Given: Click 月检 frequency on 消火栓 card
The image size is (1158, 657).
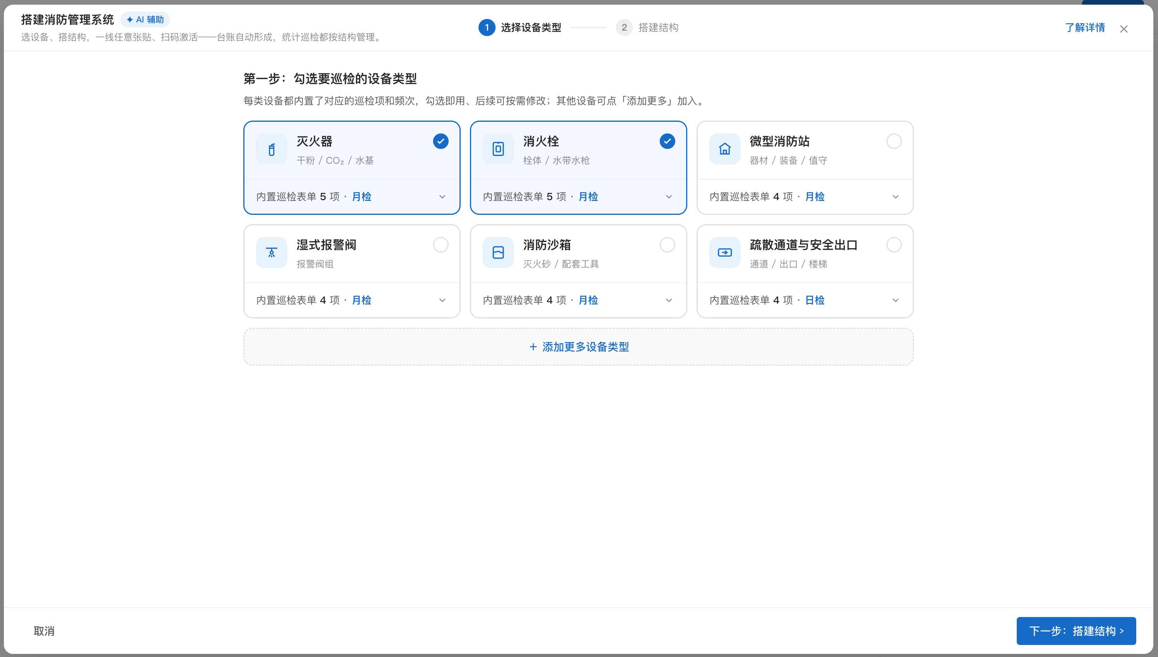Looking at the screenshot, I should pyautogui.click(x=588, y=197).
